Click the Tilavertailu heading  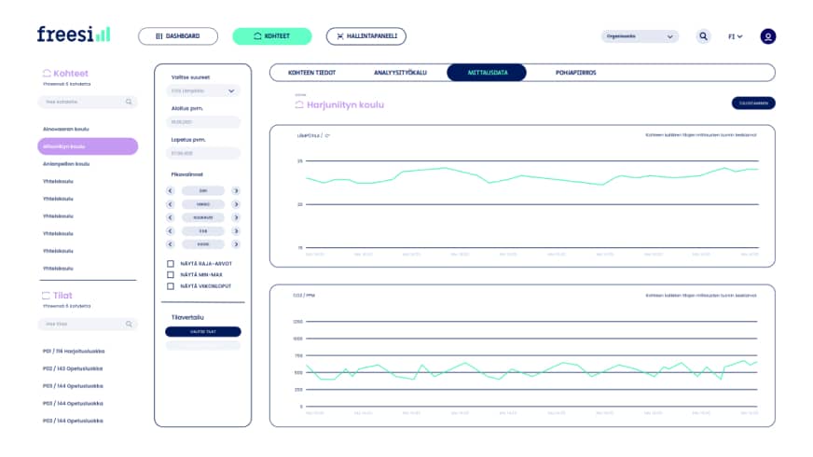point(187,317)
